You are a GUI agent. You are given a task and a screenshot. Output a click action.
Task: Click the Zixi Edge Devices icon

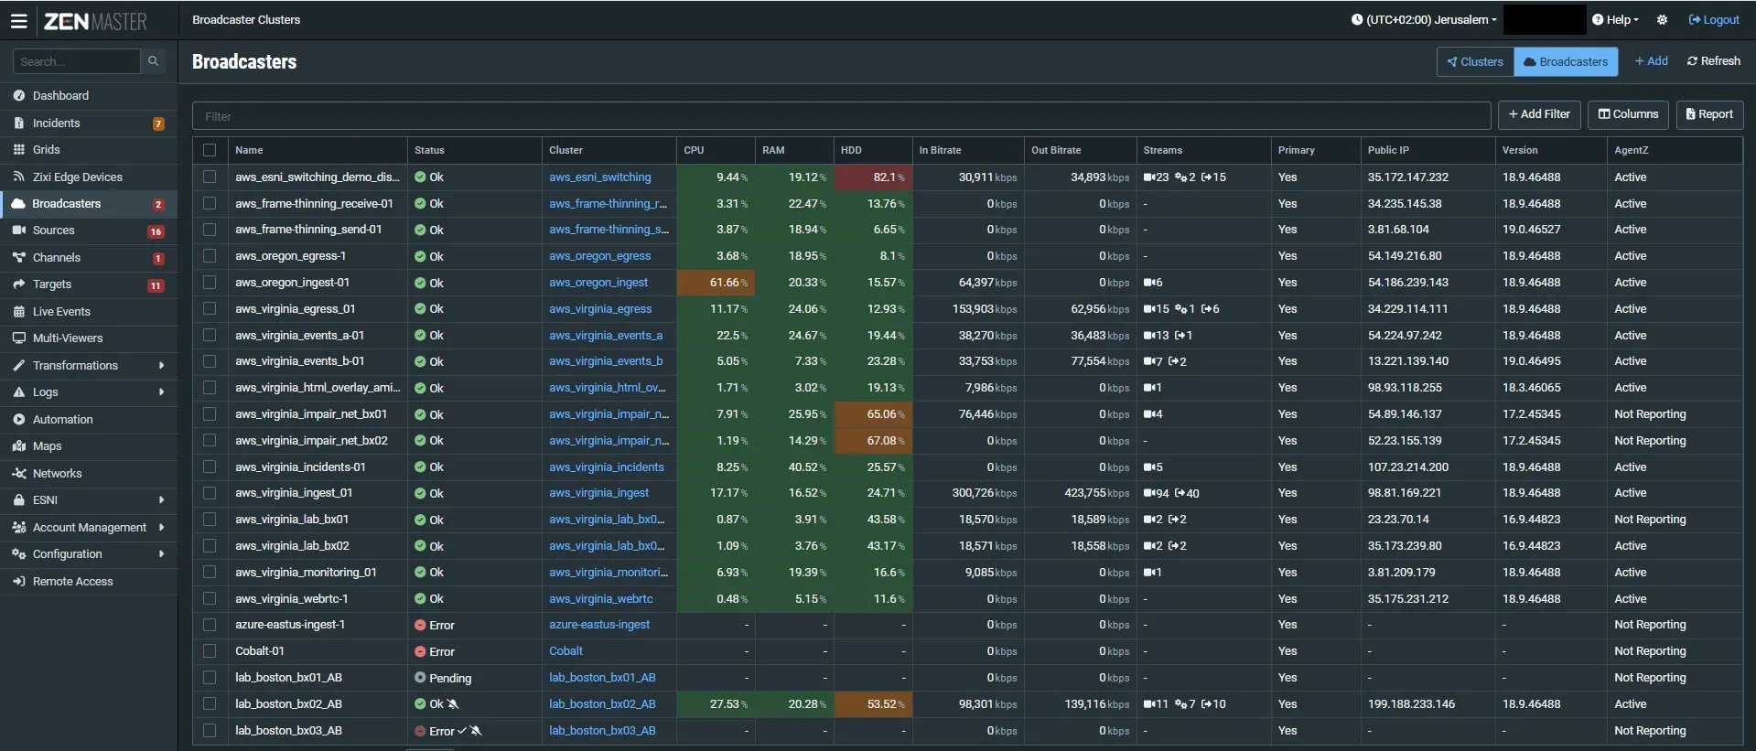[x=19, y=177]
